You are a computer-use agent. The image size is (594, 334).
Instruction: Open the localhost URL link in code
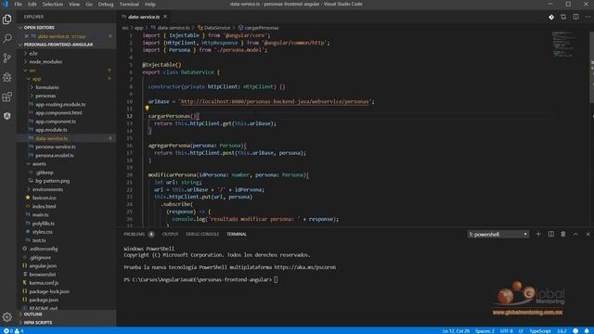click(x=275, y=101)
